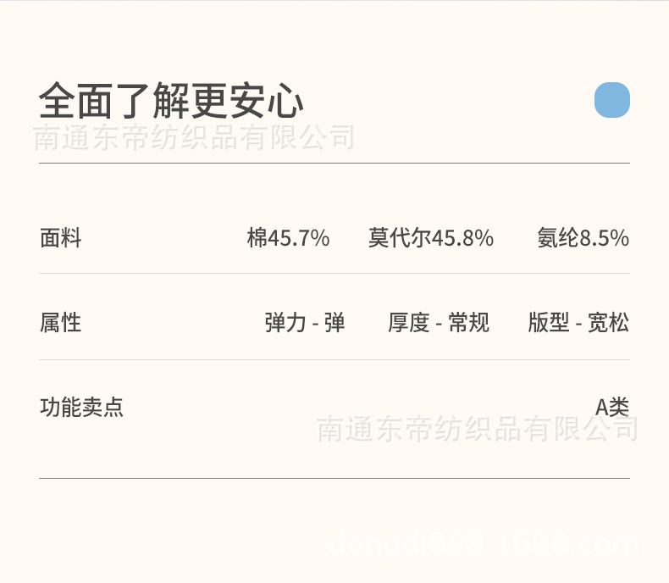Image resolution: width=669 pixels, height=583 pixels.
Task: Select the 功能卖点 row label
Action: tap(81, 407)
